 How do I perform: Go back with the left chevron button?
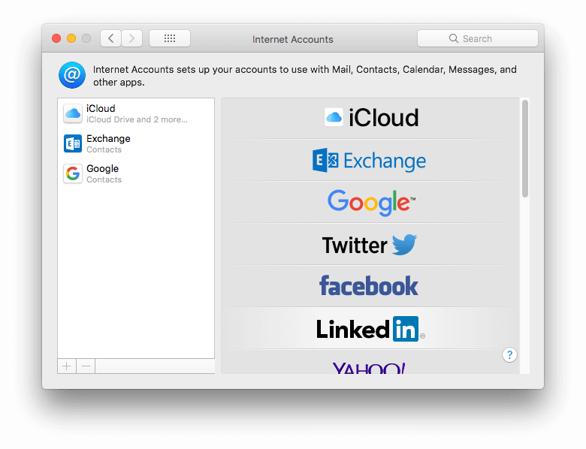pyautogui.click(x=110, y=38)
